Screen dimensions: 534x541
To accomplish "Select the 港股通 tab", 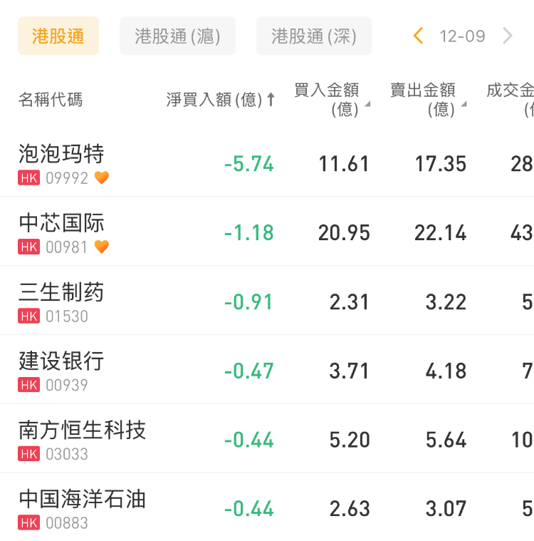I will click(58, 36).
